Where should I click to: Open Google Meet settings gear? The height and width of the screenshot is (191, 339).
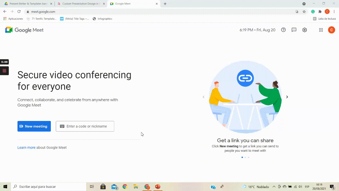click(x=305, y=30)
